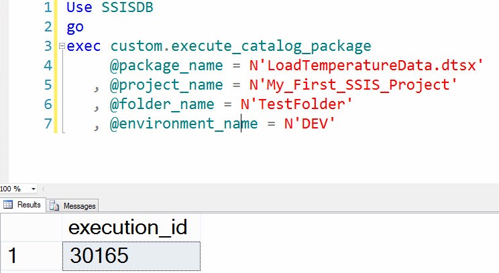499x273 pixels.
Task: Collapse the exec statement outline block
Action: coord(62,47)
